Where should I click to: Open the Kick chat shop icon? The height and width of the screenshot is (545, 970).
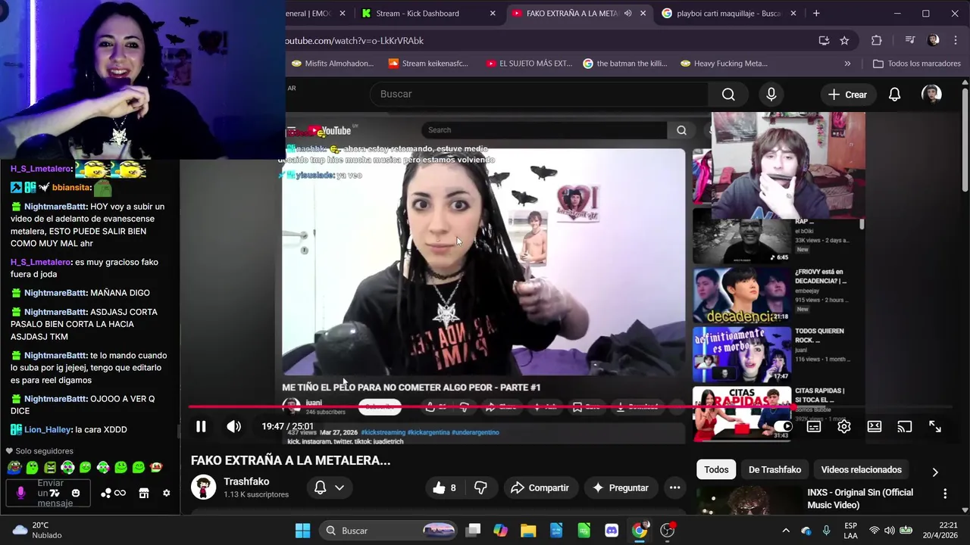(x=144, y=494)
